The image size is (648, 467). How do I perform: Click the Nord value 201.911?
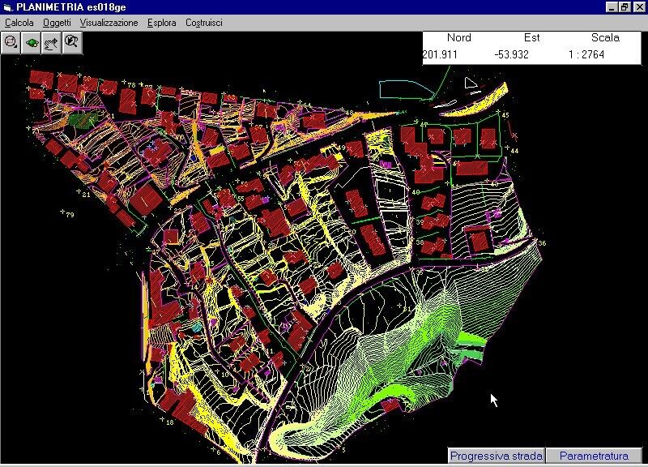coord(440,54)
